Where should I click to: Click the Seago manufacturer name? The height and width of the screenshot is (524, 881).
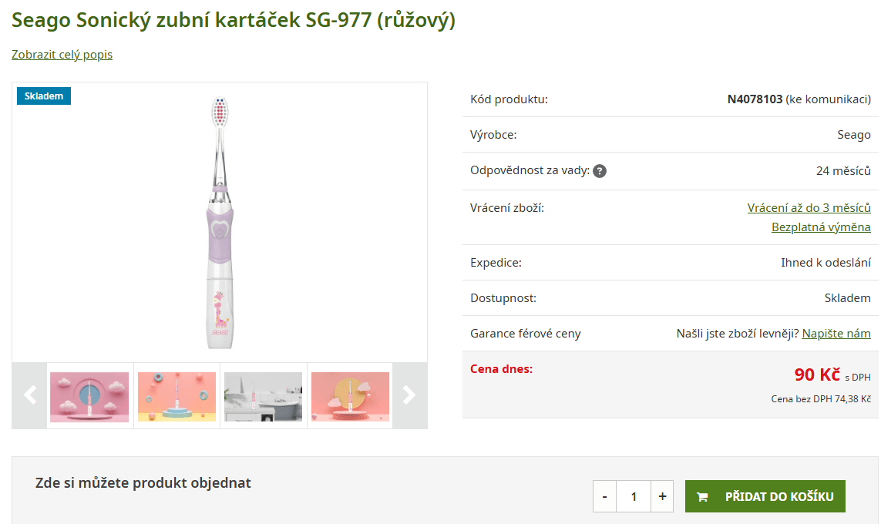[x=854, y=134]
